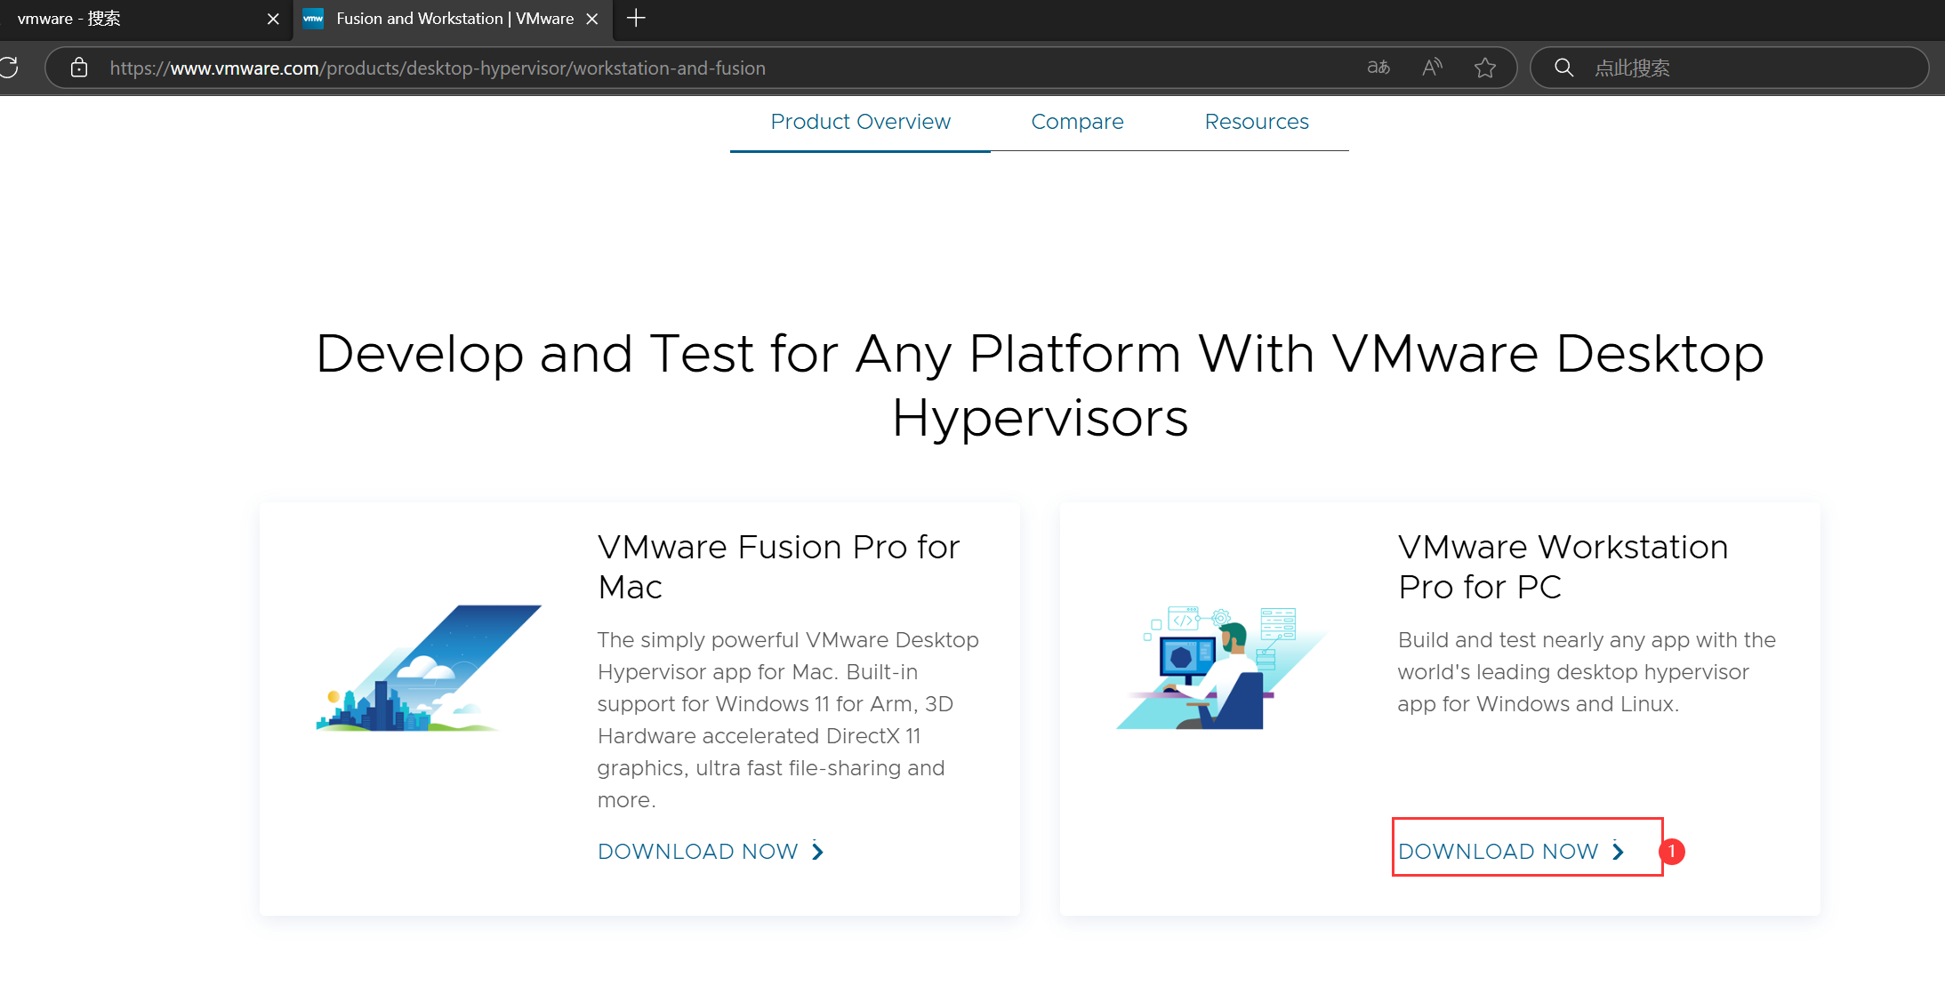Add this page to favorites via star icon
This screenshot has width=1945, height=986.
1485,68
